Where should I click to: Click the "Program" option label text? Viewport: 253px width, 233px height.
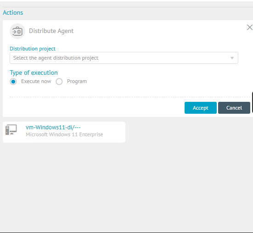click(77, 81)
